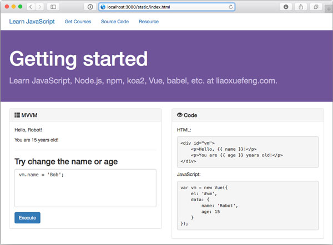Select the localhost URL address field
Screen dimensions: 333x245
coord(167,7)
